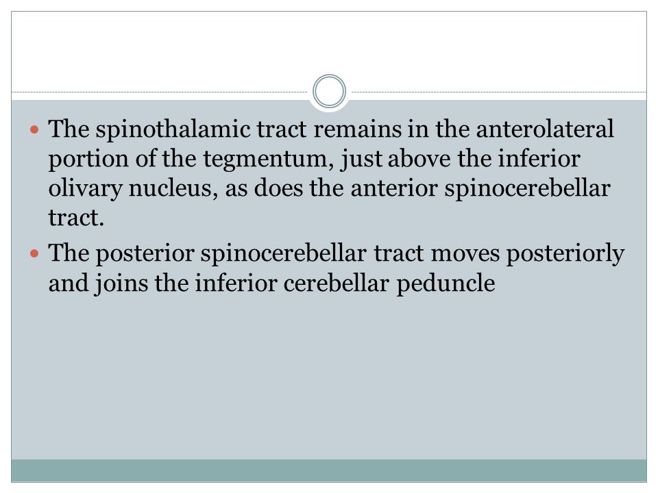
Task: Click the words "anterior spinocerebellar"
Action: point(480,189)
